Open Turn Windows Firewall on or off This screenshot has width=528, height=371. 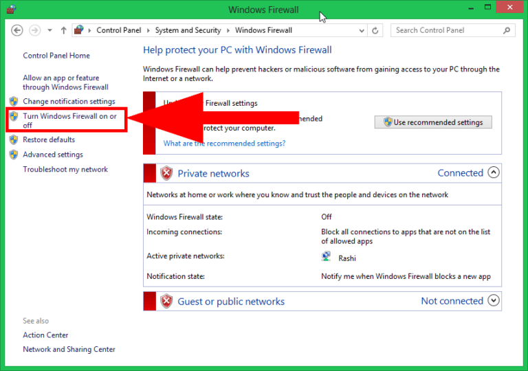coord(69,121)
